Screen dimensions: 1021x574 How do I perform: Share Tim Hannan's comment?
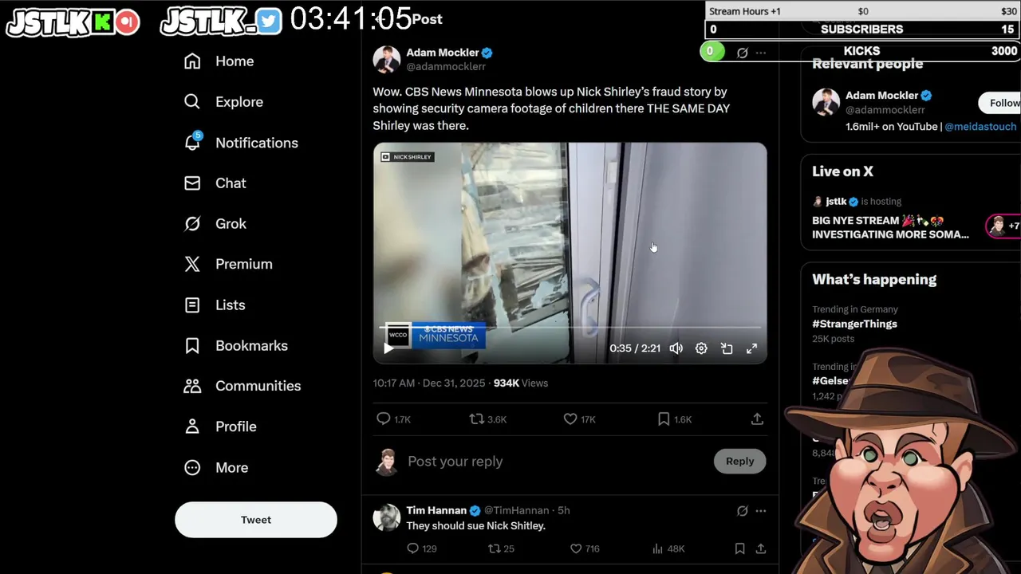[761, 548]
